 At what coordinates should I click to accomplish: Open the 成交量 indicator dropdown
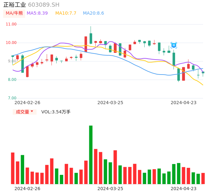(24, 112)
